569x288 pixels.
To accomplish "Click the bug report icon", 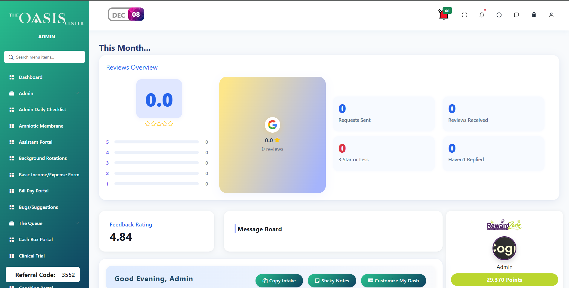I will [x=534, y=15].
